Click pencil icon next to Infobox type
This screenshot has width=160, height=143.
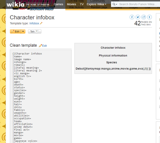[41, 23]
